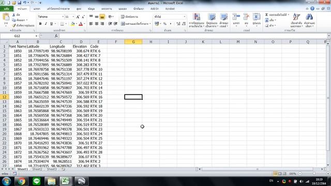Open the Borders icon in the font group
Image resolution: width=331 pixels, height=186 pixels.
click(62, 24)
